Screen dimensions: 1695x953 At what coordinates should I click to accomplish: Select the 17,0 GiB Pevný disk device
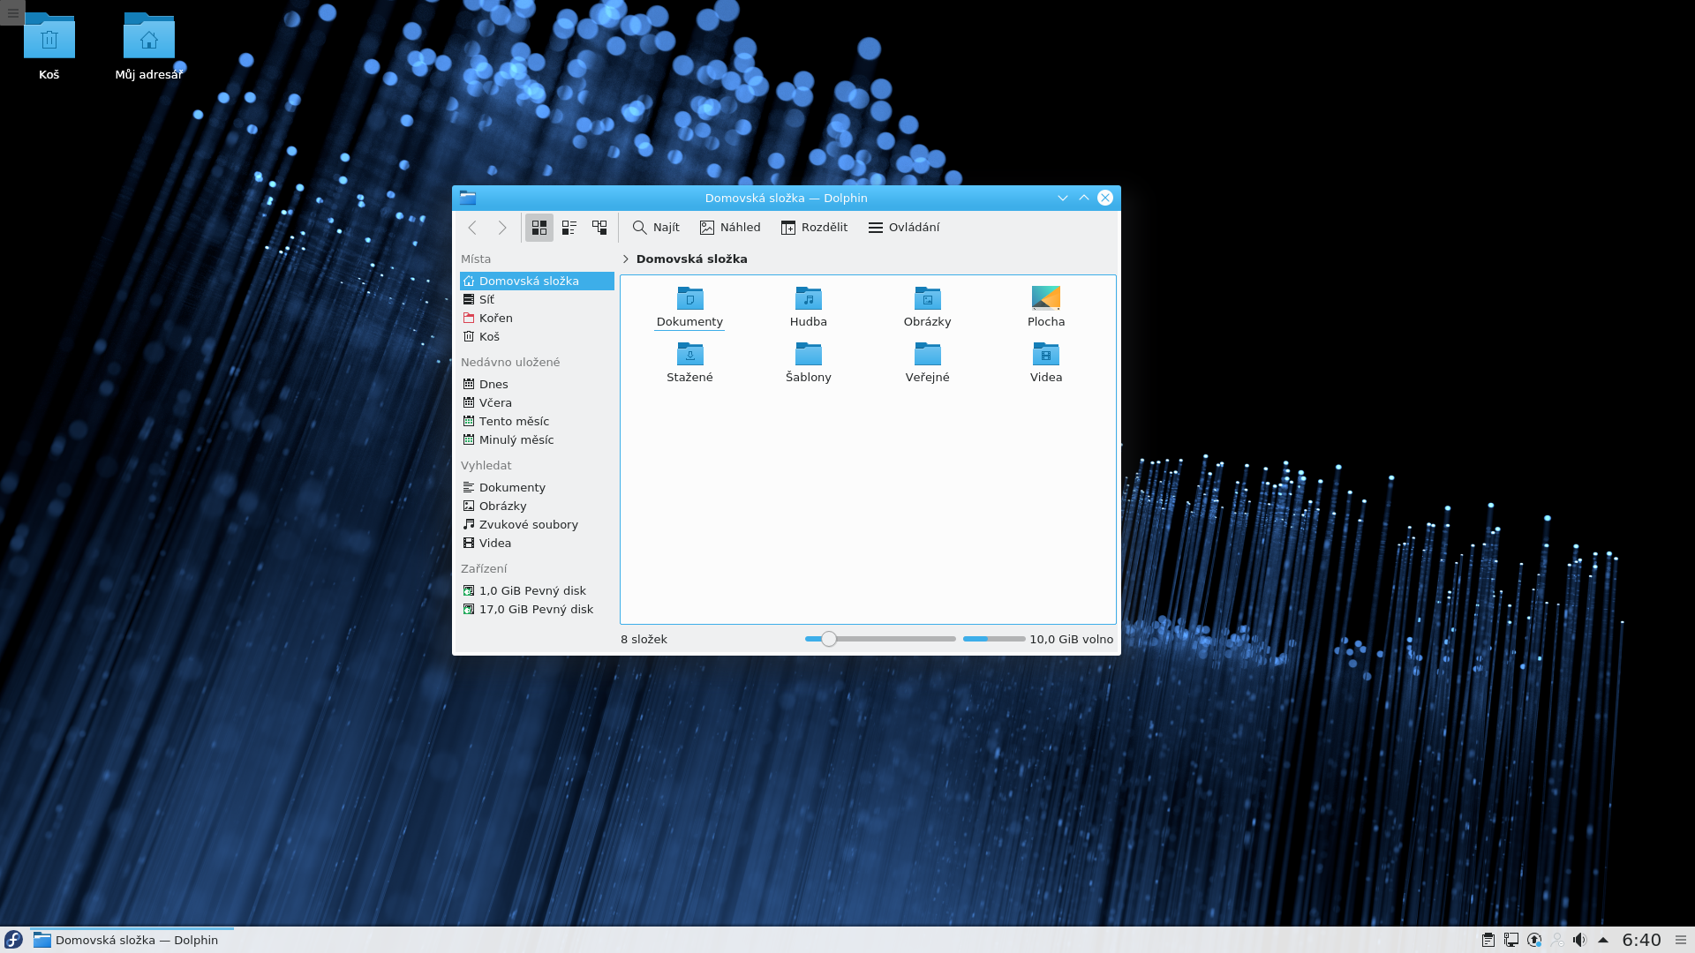(x=536, y=609)
